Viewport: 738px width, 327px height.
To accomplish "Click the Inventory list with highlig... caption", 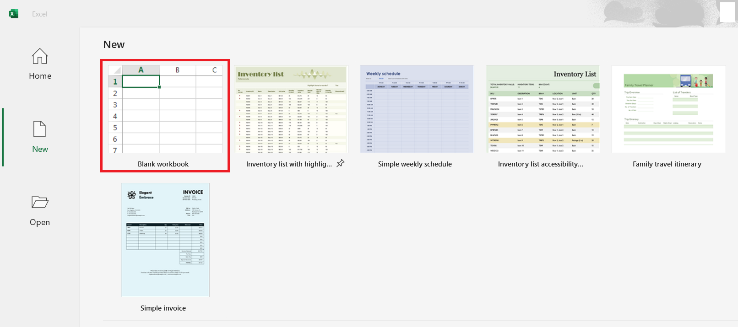I will [289, 164].
